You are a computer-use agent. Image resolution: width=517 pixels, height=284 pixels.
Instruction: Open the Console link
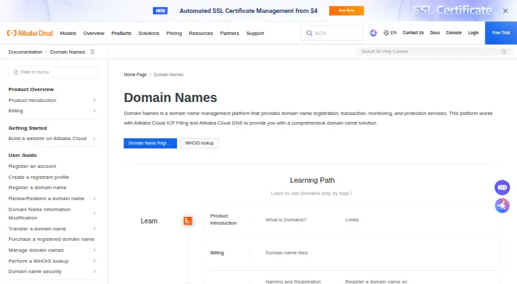454,33
